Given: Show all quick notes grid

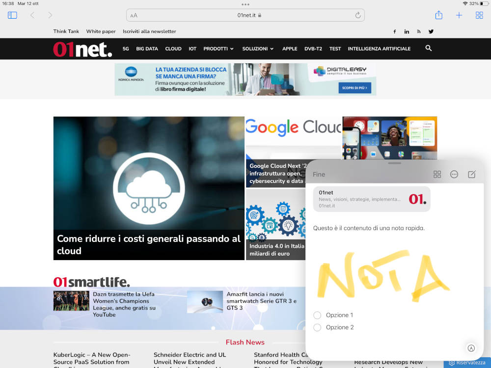Looking at the screenshot, I should click(x=437, y=174).
